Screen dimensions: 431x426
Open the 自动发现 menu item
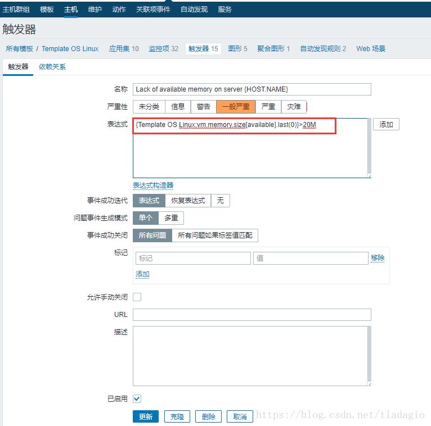pos(194,10)
